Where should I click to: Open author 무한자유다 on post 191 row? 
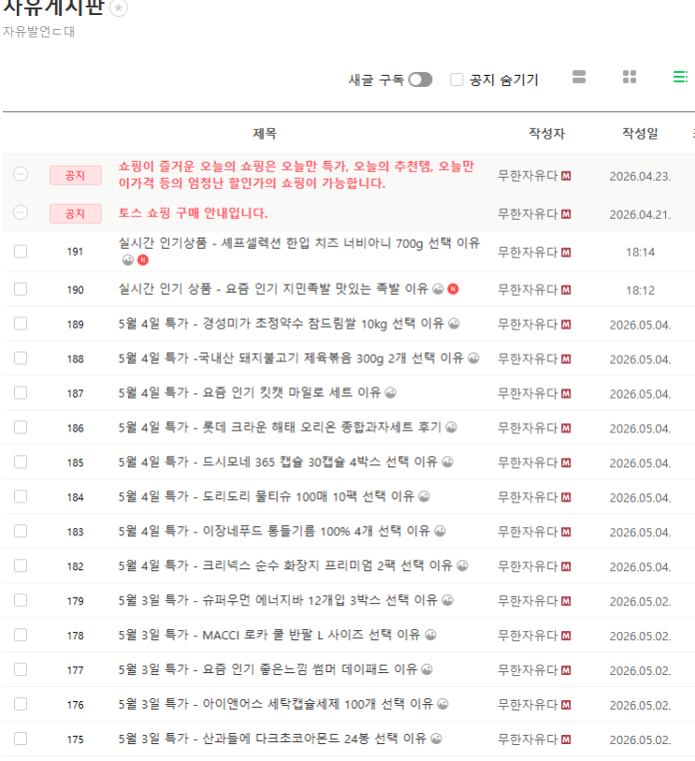point(528,253)
